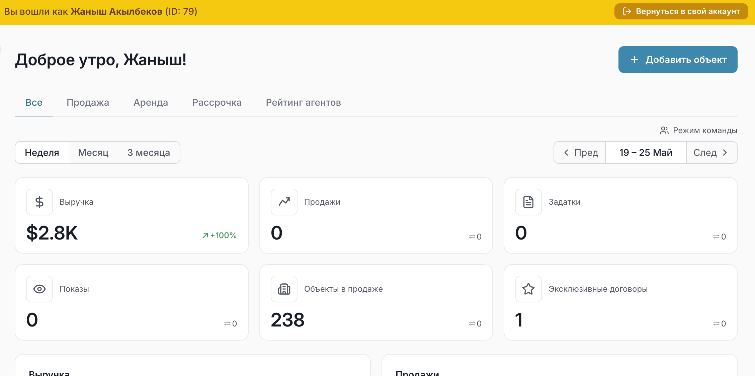Open the Рассрочка tab
This screenshot has width=755, height=376.
click(x=217, y=102)
